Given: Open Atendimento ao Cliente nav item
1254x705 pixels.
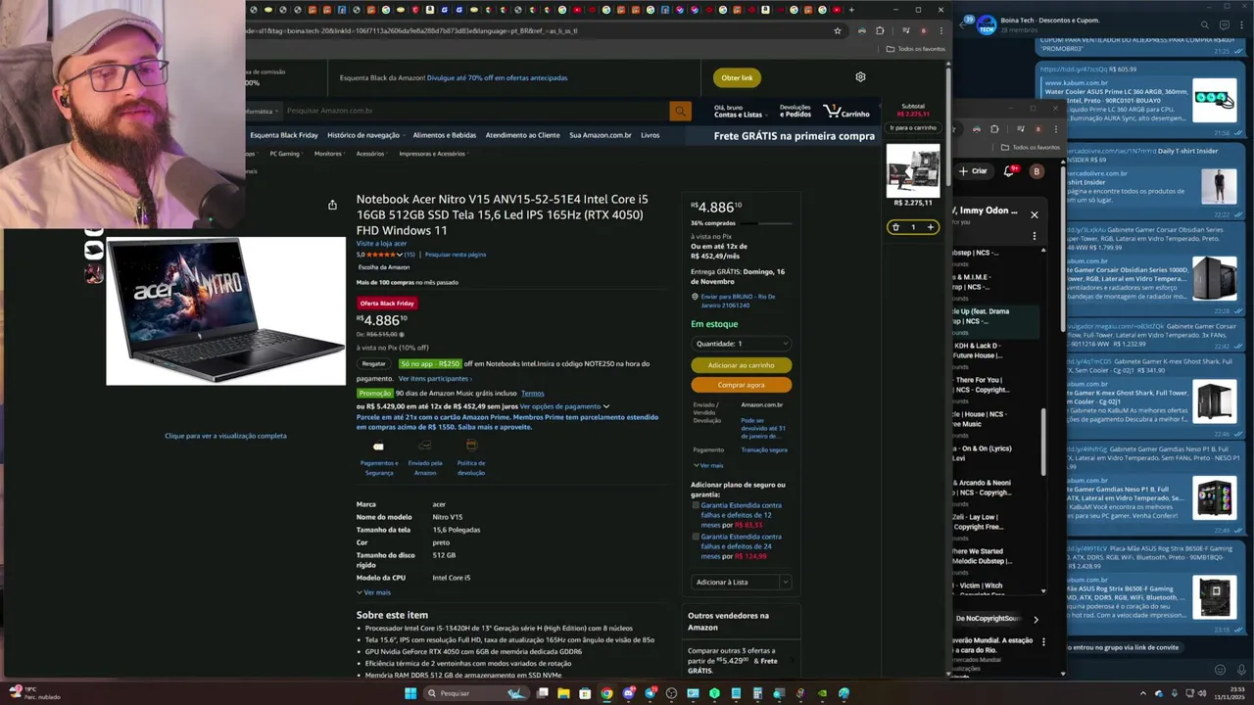Looking at the screenshot, I should pos(523,135).
